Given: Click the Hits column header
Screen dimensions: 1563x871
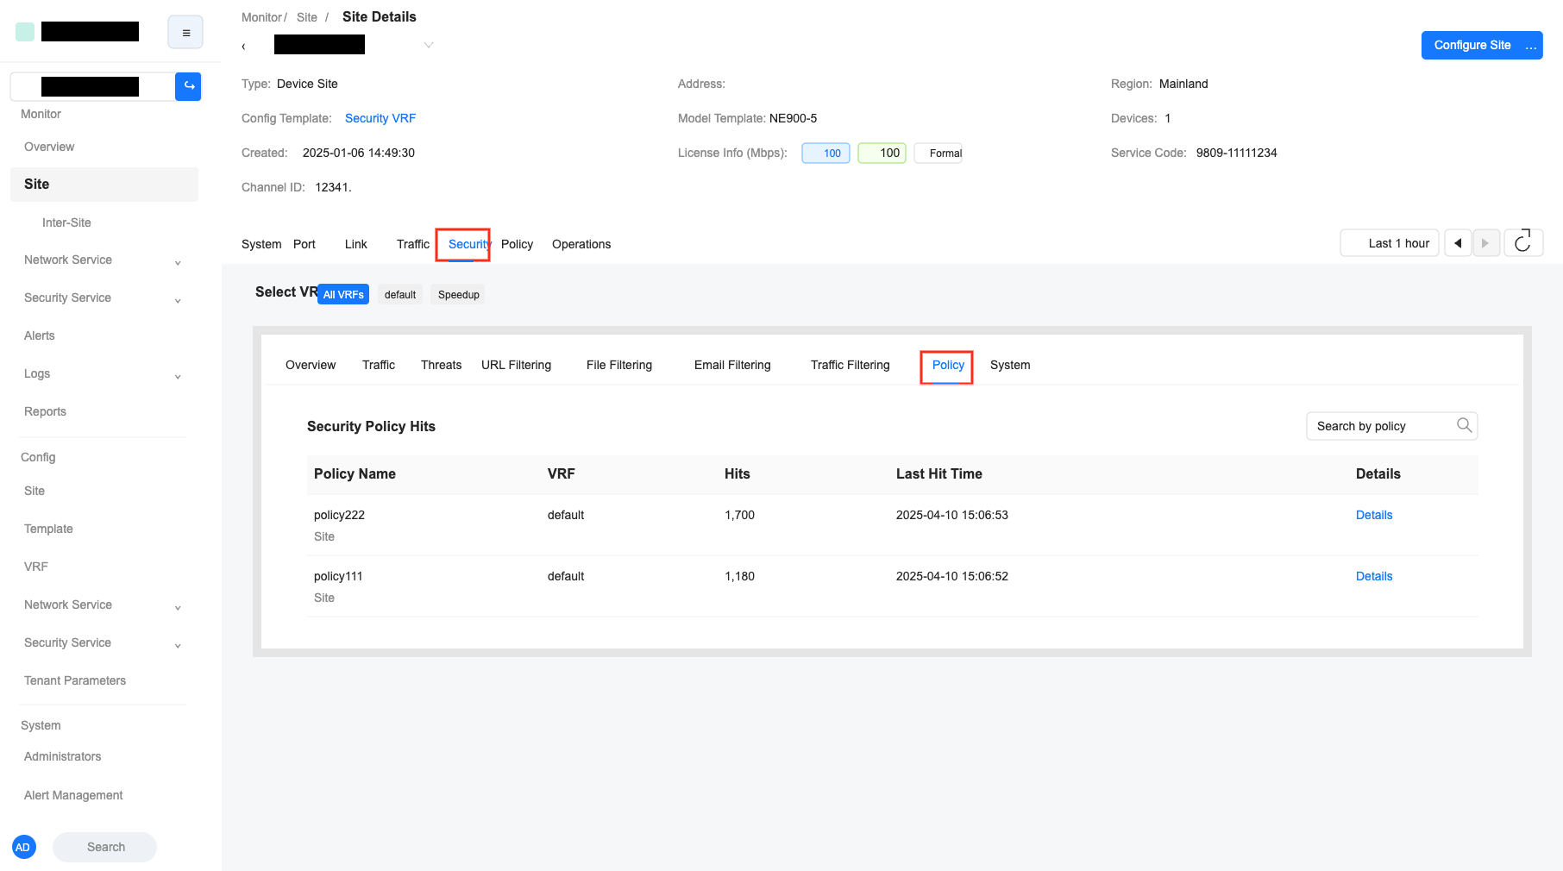Looking at the screenshot, I should (738, 474).
